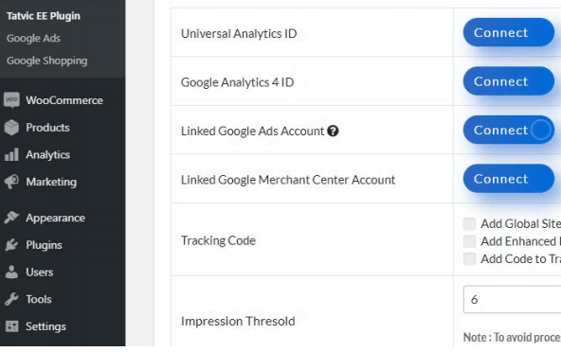Enable the Add Global Site checkbox
This screenshot has width=561, height=352.
coord(469,223)
